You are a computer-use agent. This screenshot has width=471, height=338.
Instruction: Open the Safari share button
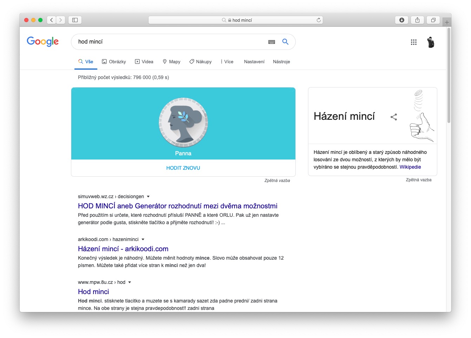click(417, 20)
